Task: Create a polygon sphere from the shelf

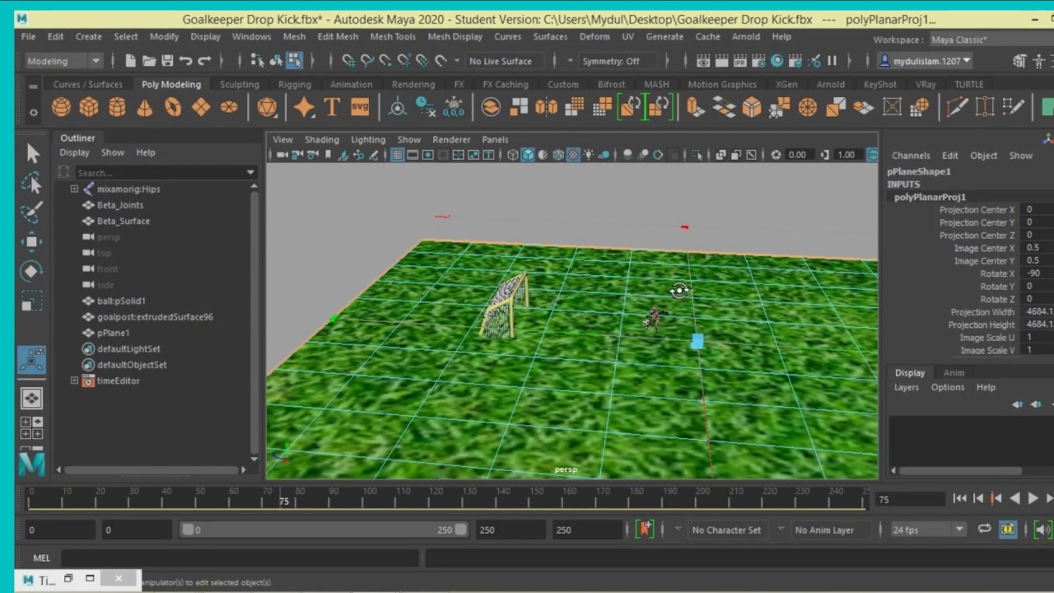Action: [x=61, y=107]
